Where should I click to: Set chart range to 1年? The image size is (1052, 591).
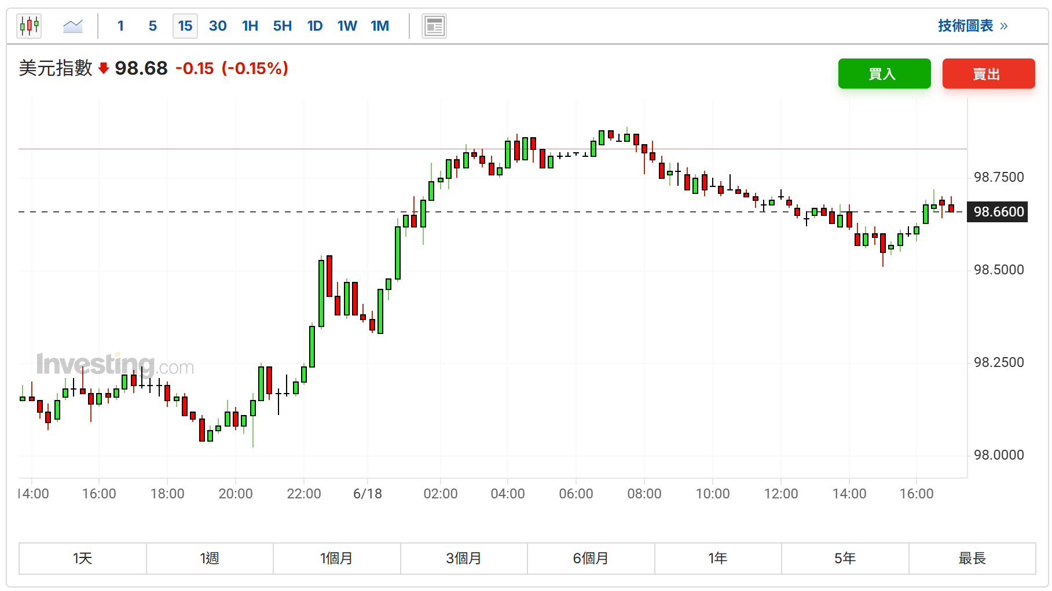(718, 559)
